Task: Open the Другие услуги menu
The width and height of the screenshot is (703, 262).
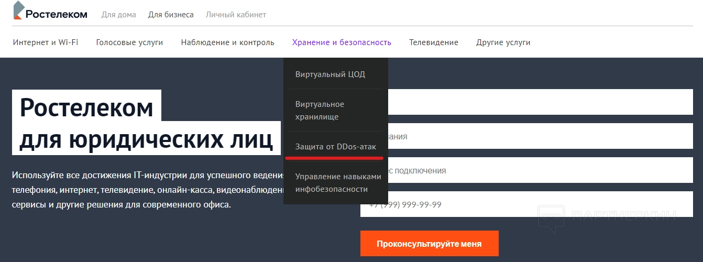Action: [503, 42]
